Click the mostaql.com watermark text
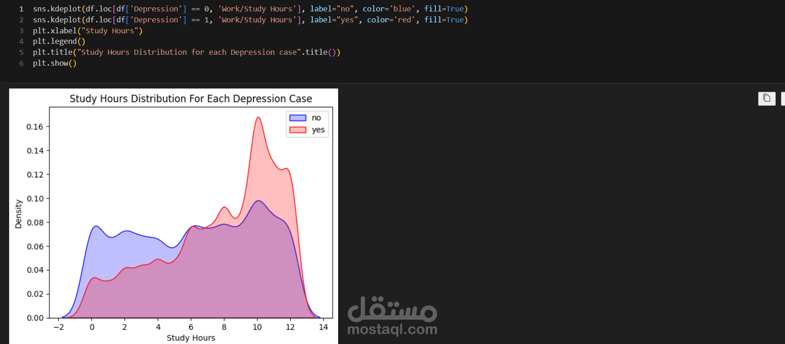 click(x=392, y=329)
